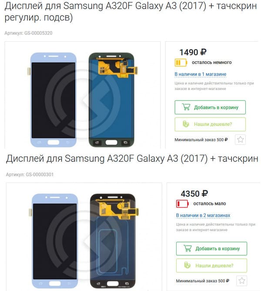Click the cart icon in the second Добавить в корзину

[187, 248]
